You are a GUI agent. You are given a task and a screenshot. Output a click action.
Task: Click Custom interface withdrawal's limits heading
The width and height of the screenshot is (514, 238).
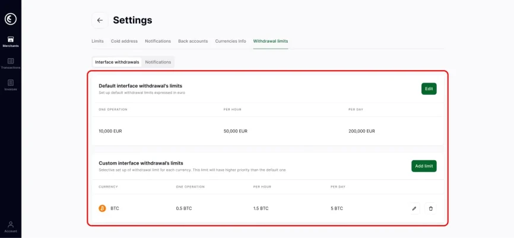click(x=141, y=163)
